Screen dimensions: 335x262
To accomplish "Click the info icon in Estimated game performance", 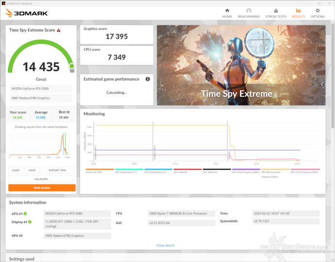I will 148,79.
